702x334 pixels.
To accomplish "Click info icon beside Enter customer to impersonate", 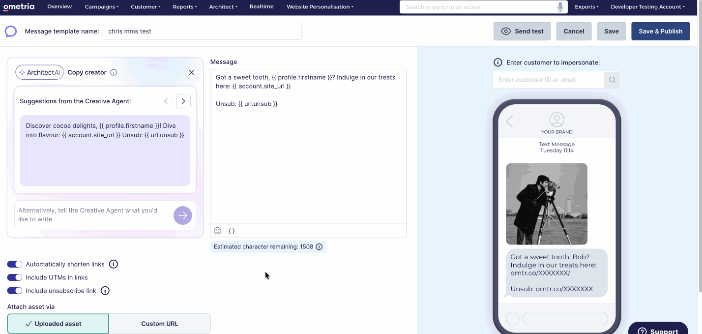I will [x=497, y=62].
